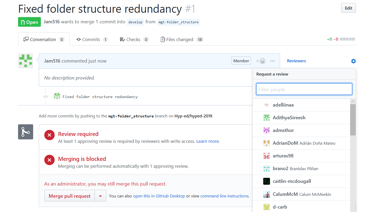The width and height of the screenshot is (370, 212).
Task: Click the 'Hyp-ed/hyped-2019' repository name
Action: (193, 116)
